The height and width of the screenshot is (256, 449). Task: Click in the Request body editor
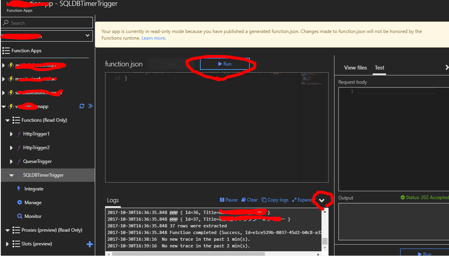(394, 139)
